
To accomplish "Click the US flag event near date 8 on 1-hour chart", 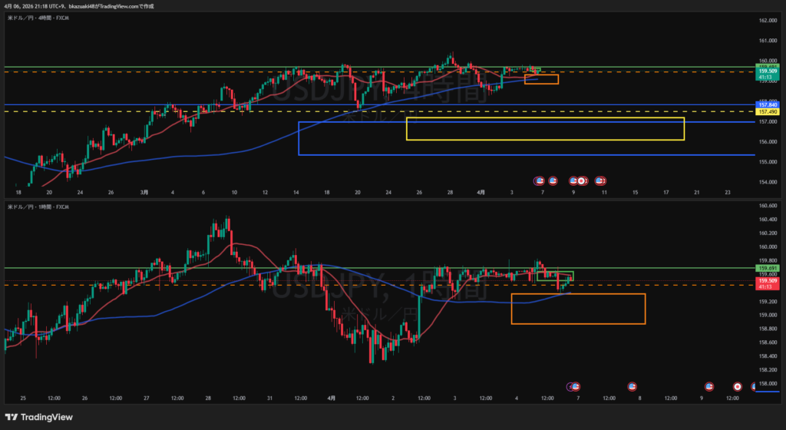I will (x=632, y=386).
